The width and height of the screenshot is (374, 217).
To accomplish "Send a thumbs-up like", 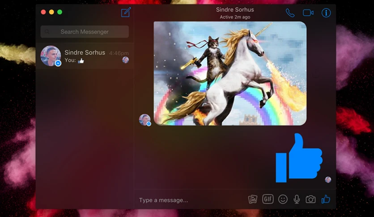I will (x=326, y=199).
